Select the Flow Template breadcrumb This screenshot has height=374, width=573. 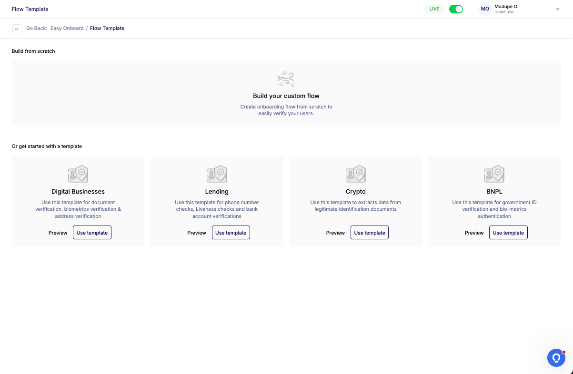pos(107,29)
